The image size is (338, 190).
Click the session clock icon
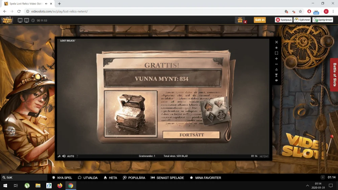tap(33, 21)
